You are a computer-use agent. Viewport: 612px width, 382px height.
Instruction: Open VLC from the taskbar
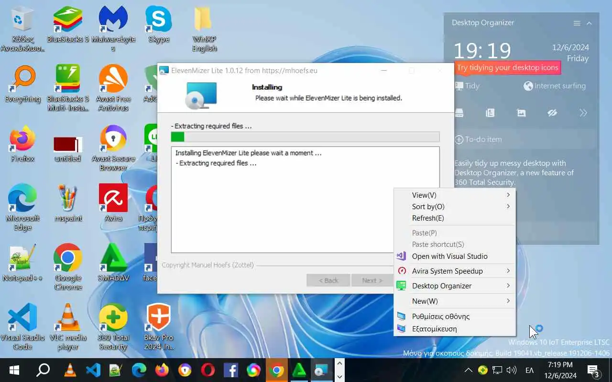coord(70,370)
